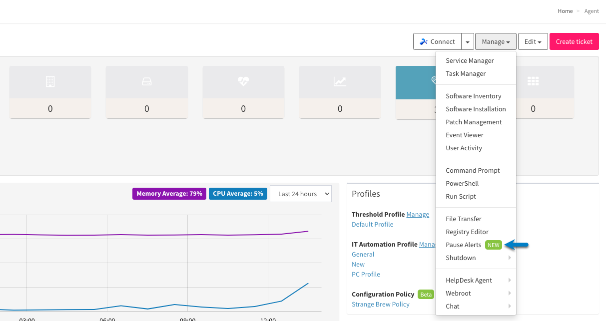Open the Strange Brew Policy link
606x321 pixels.
tap(381, 304)
